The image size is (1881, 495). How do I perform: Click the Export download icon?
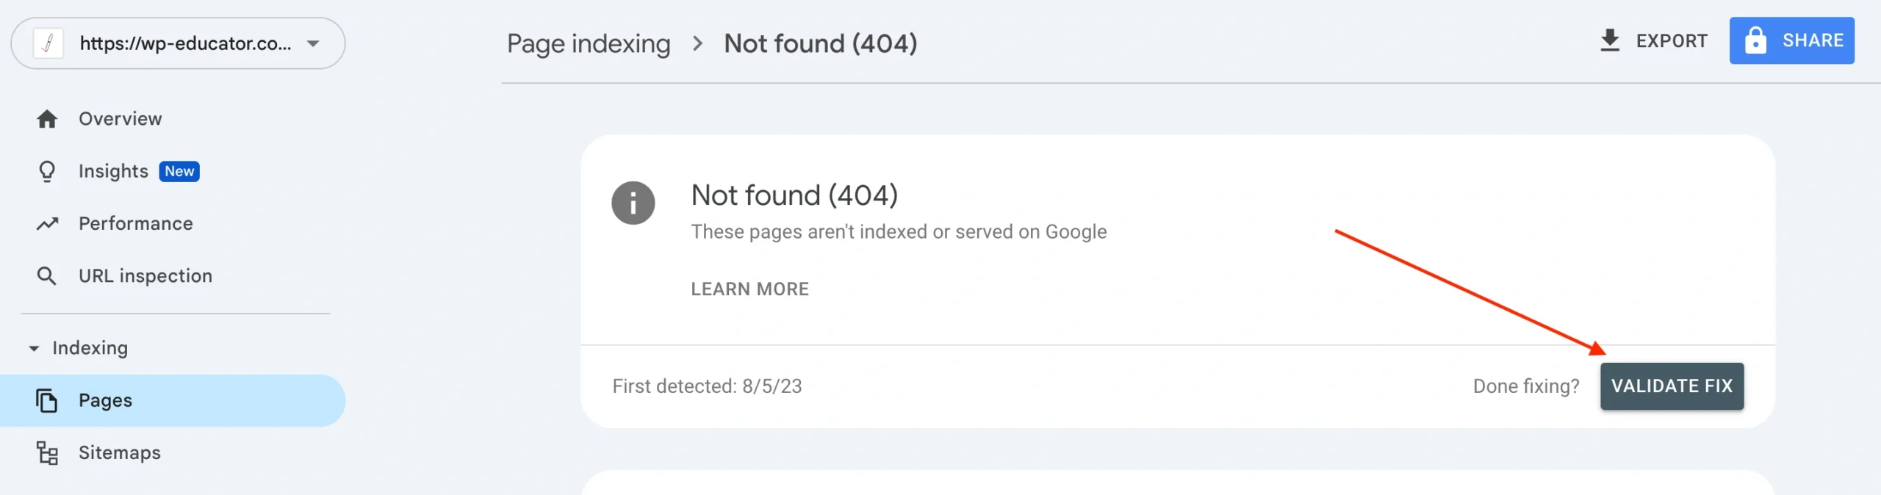(1609, 40)
